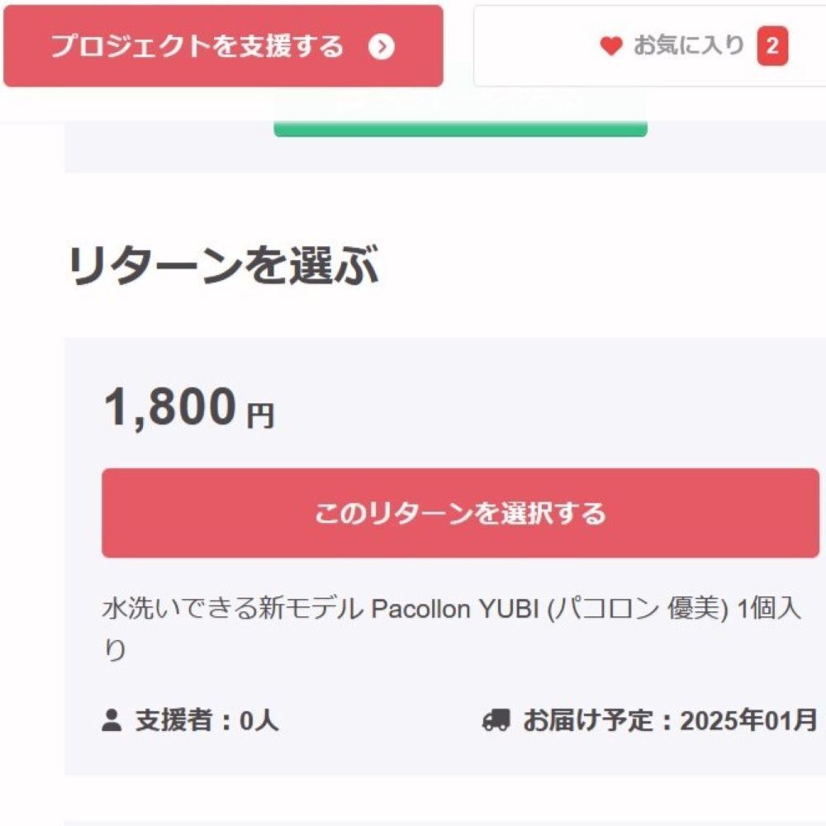Click the red favorites count badge
This screenshot has width=826, height=826.
click(772, 46)
